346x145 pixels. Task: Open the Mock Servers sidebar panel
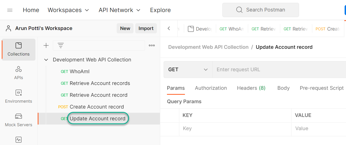(x=19, y=120)
